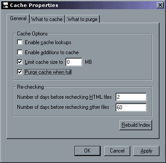This screenshot has height=163, width=166.
Task: Click the Cache Properties title bar icon
Action: tap(6, 5)
